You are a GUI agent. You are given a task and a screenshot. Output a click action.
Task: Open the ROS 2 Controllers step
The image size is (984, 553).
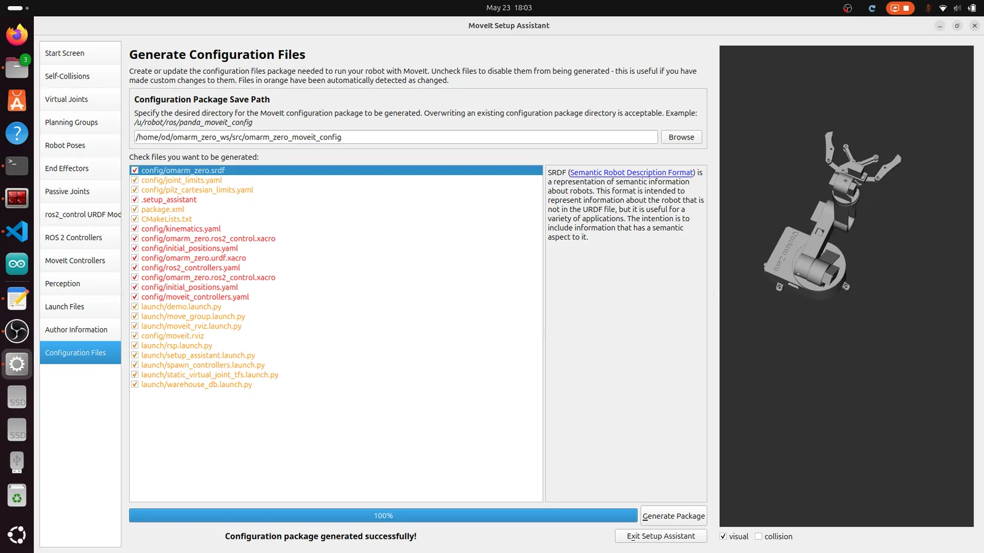pos(80,238)
